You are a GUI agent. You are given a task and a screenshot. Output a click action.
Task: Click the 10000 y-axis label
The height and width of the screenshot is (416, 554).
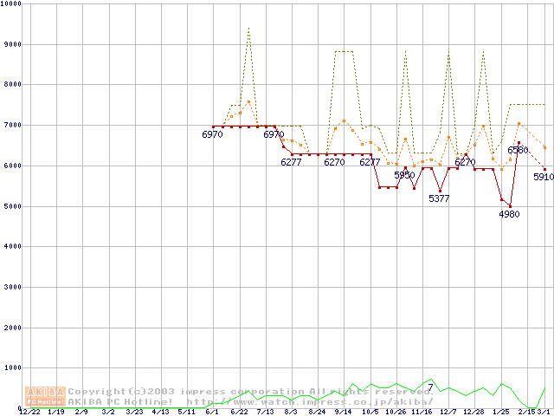[x=11, y=4]
